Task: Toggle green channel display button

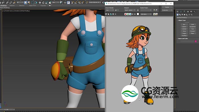Action: click(128, 14)
